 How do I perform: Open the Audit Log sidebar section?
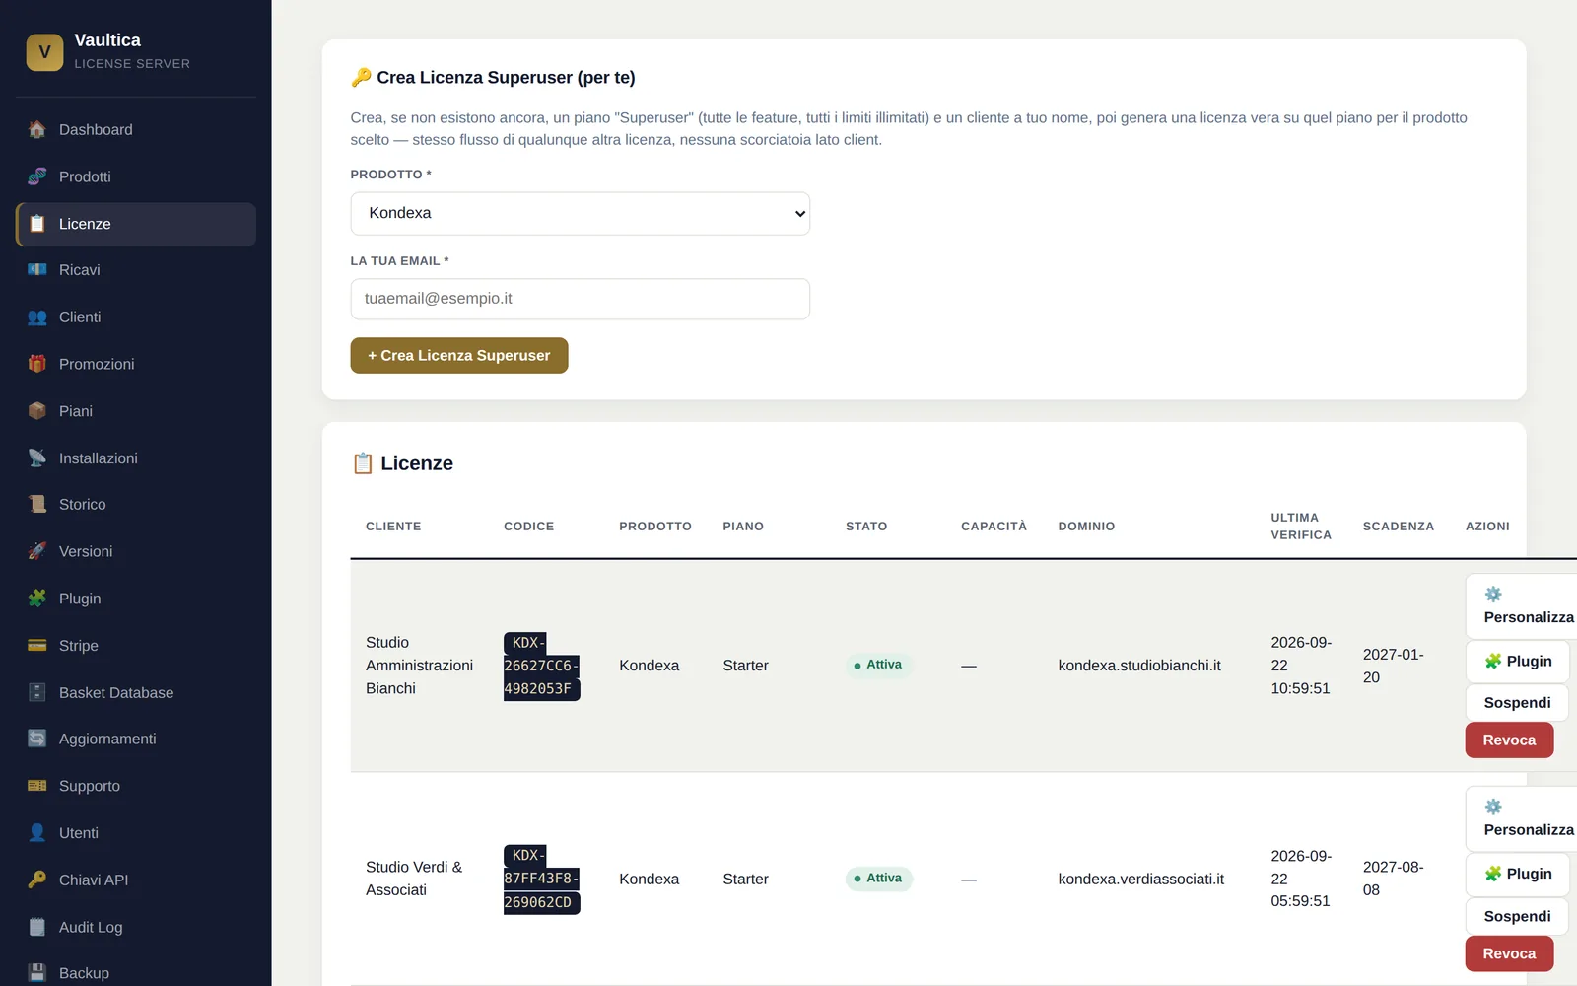click(x=136, y=927)
